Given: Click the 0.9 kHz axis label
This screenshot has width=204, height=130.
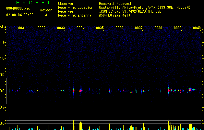Looking at the screenshot, I should [3, 75].
